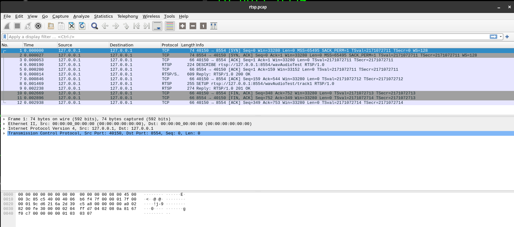
Task: Click the add filter button plus sign
Action: [x=507, y=37]
